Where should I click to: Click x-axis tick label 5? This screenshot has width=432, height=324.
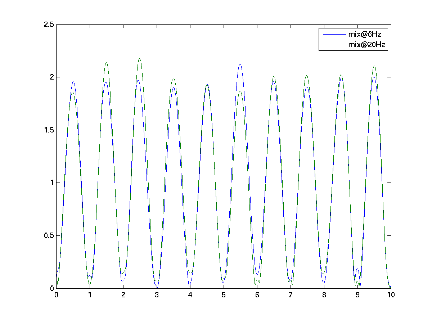coord(224,295)
